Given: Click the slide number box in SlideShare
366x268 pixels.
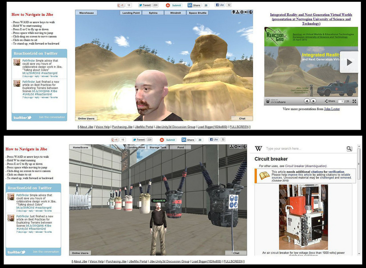Looking at the screenshot, I should pos(341,101).
